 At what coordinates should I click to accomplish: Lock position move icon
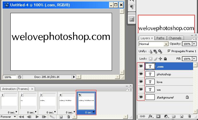(160, 59)
